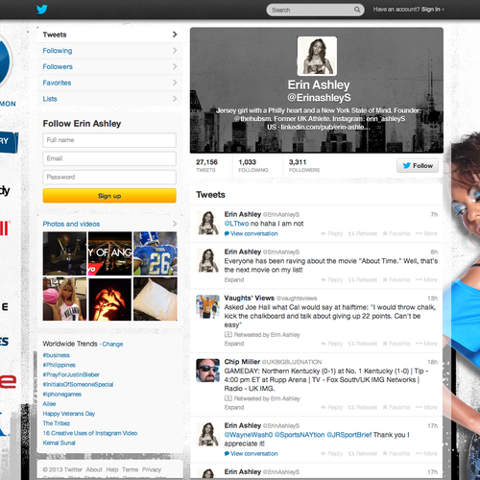Select Following in the sidebar menu
Screen dimensions: 480x480
tap(109, 51)
